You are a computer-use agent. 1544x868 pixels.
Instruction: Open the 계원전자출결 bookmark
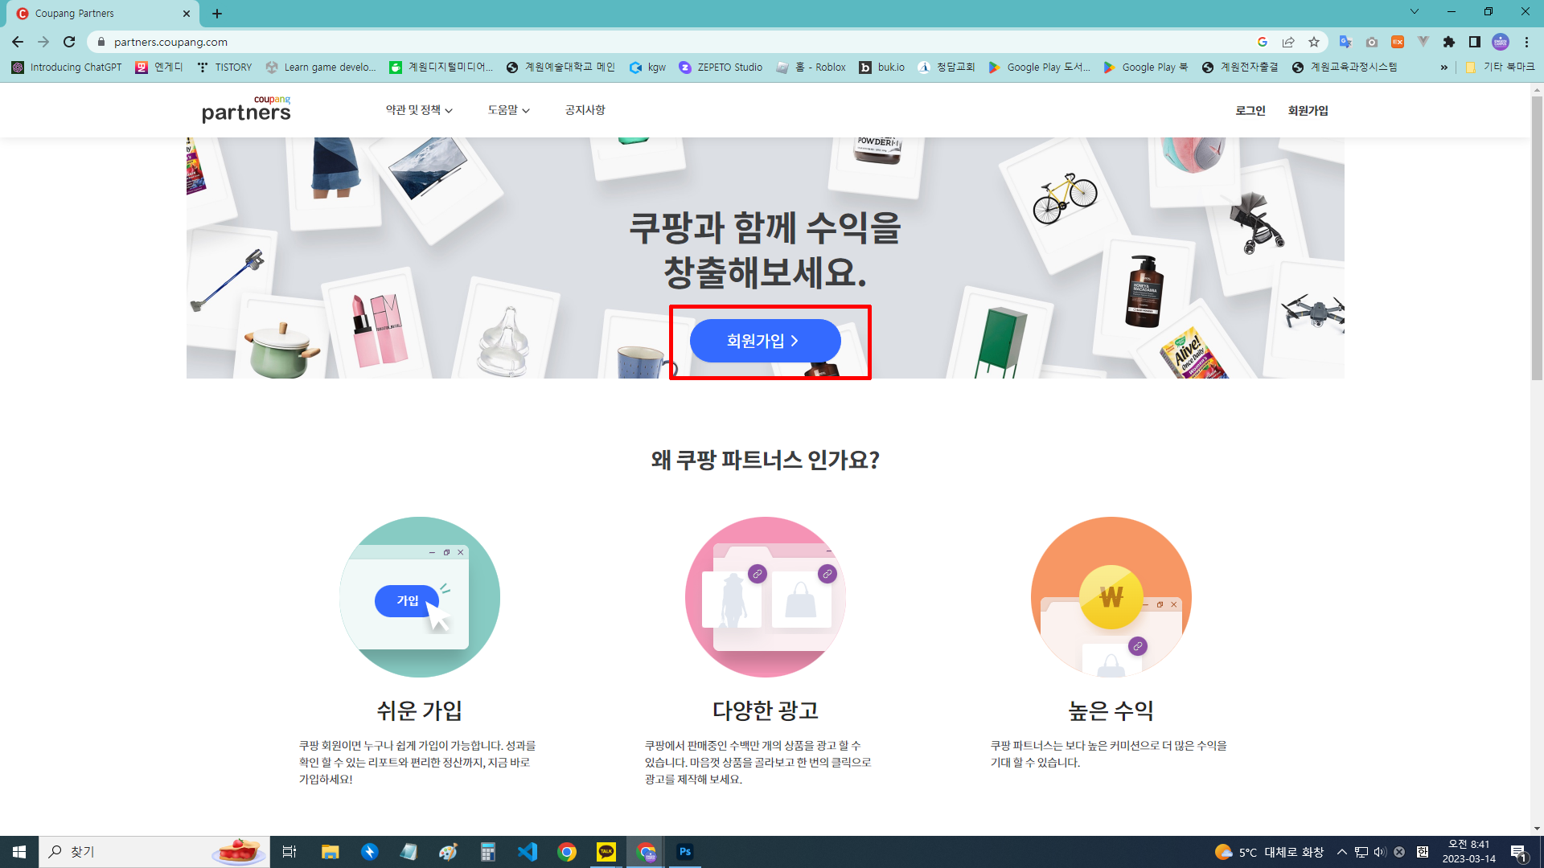pyautogui.click(x=1240, y=68)
